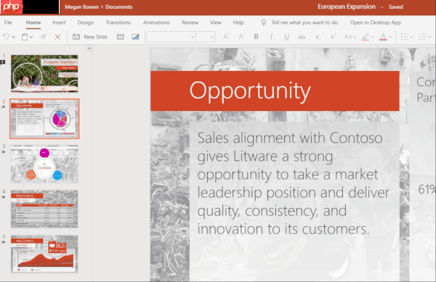
Task: Click the slide 2 animation star icon
Action: click(3, 107)
